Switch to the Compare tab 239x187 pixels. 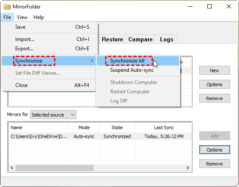(x=140, y=39)
